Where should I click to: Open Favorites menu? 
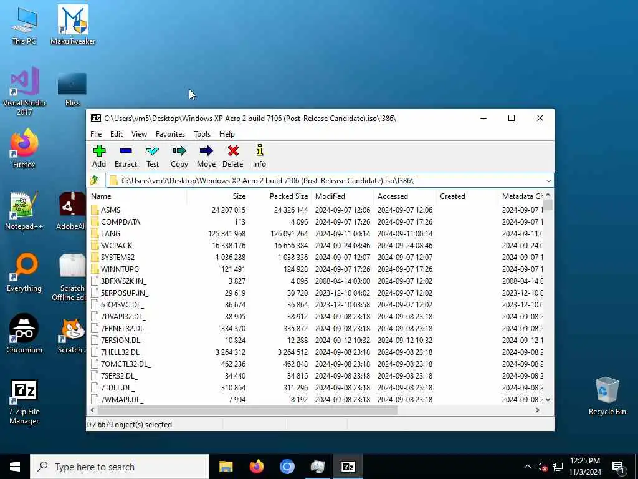coord(170,134)
